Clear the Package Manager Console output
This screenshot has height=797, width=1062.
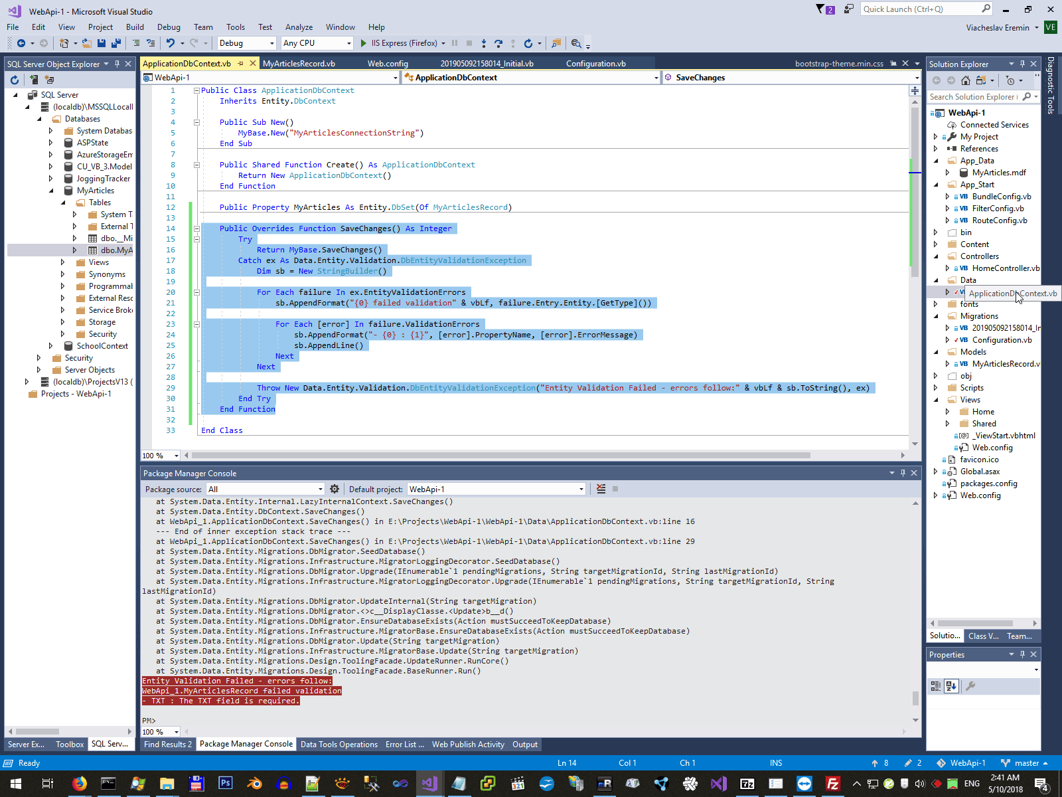[601, 489]
